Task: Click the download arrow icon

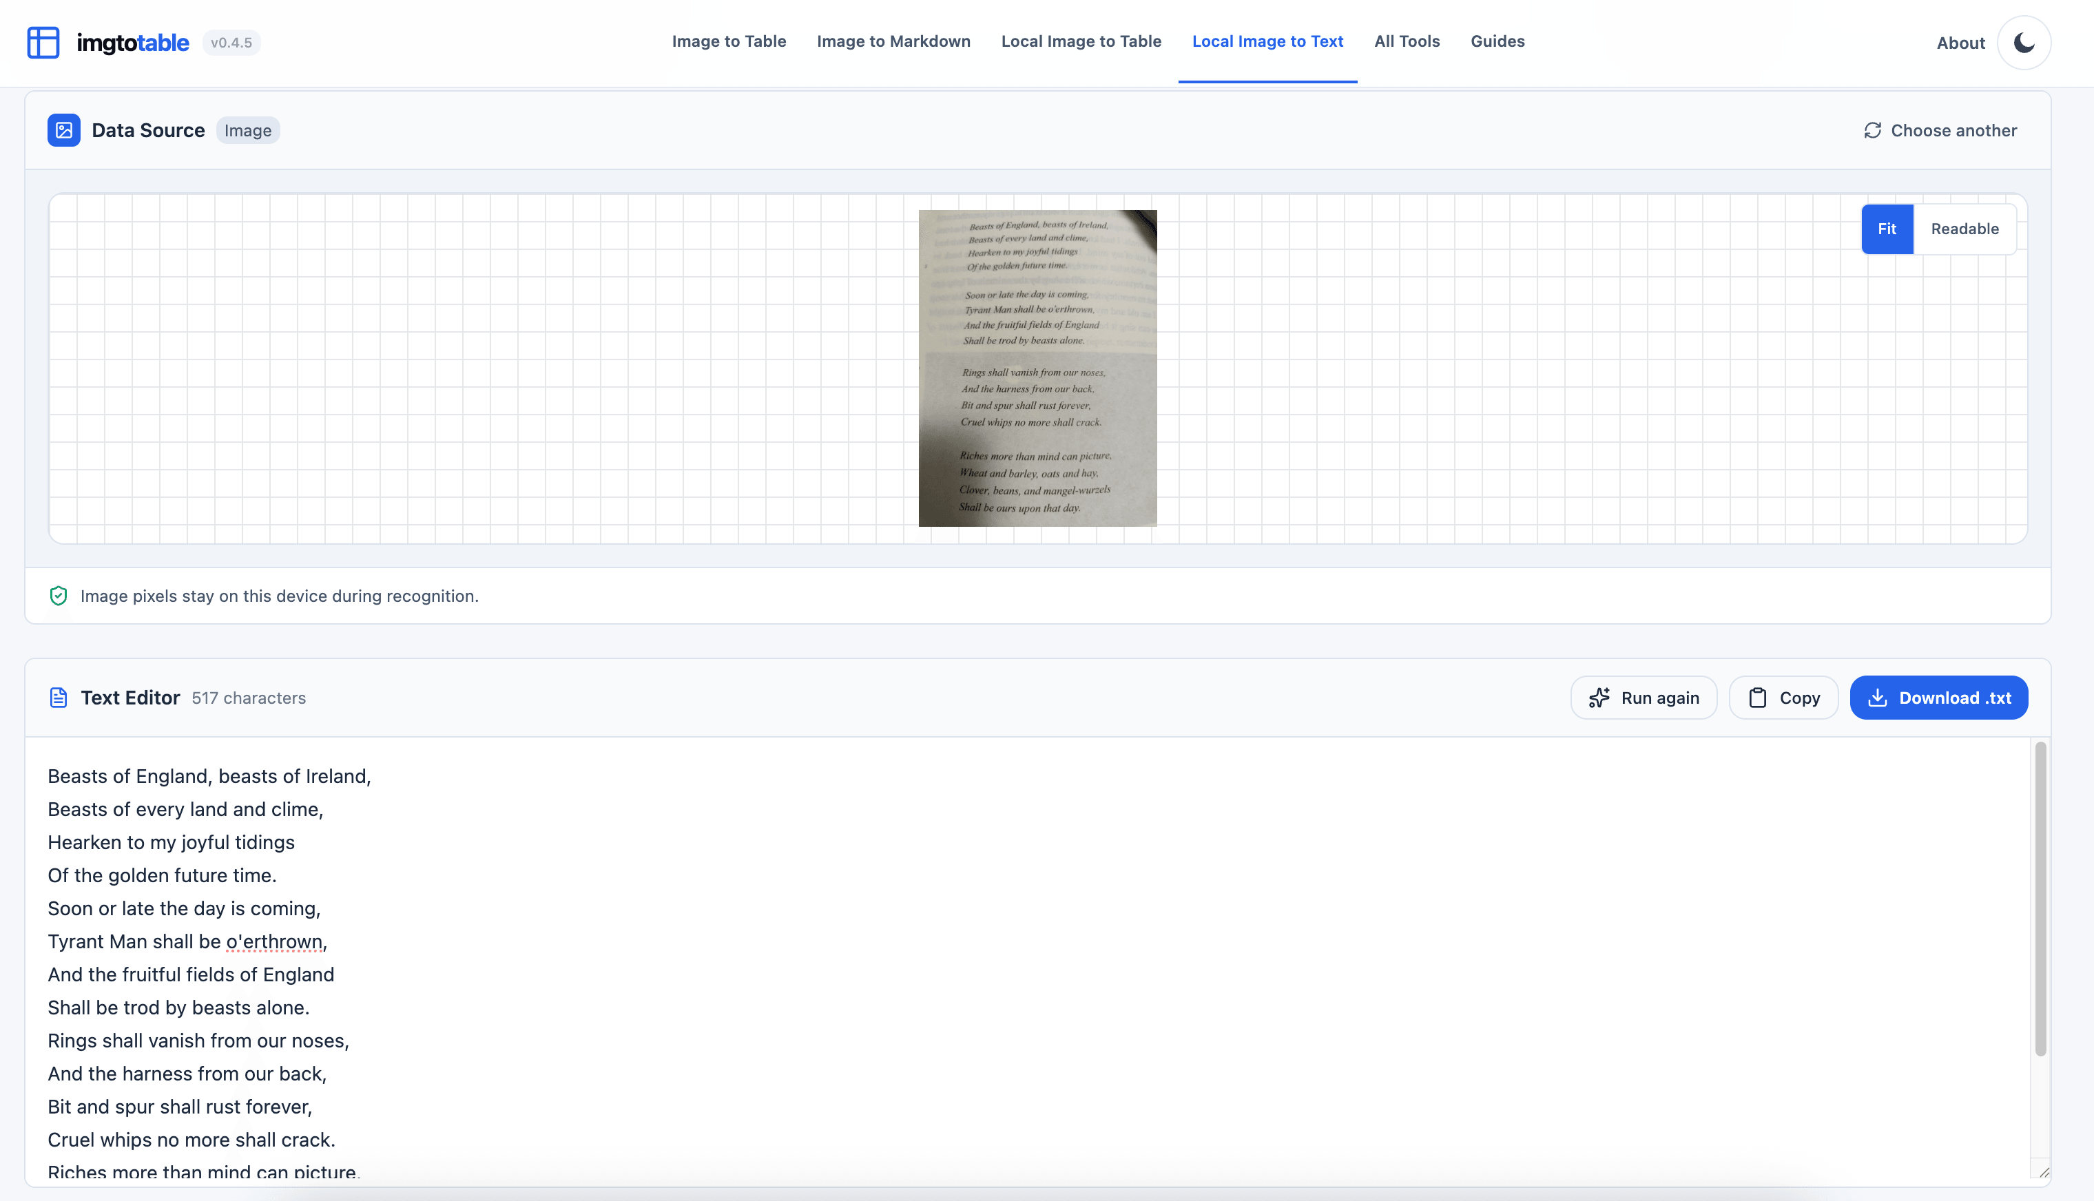Action: pos(1877,698)
